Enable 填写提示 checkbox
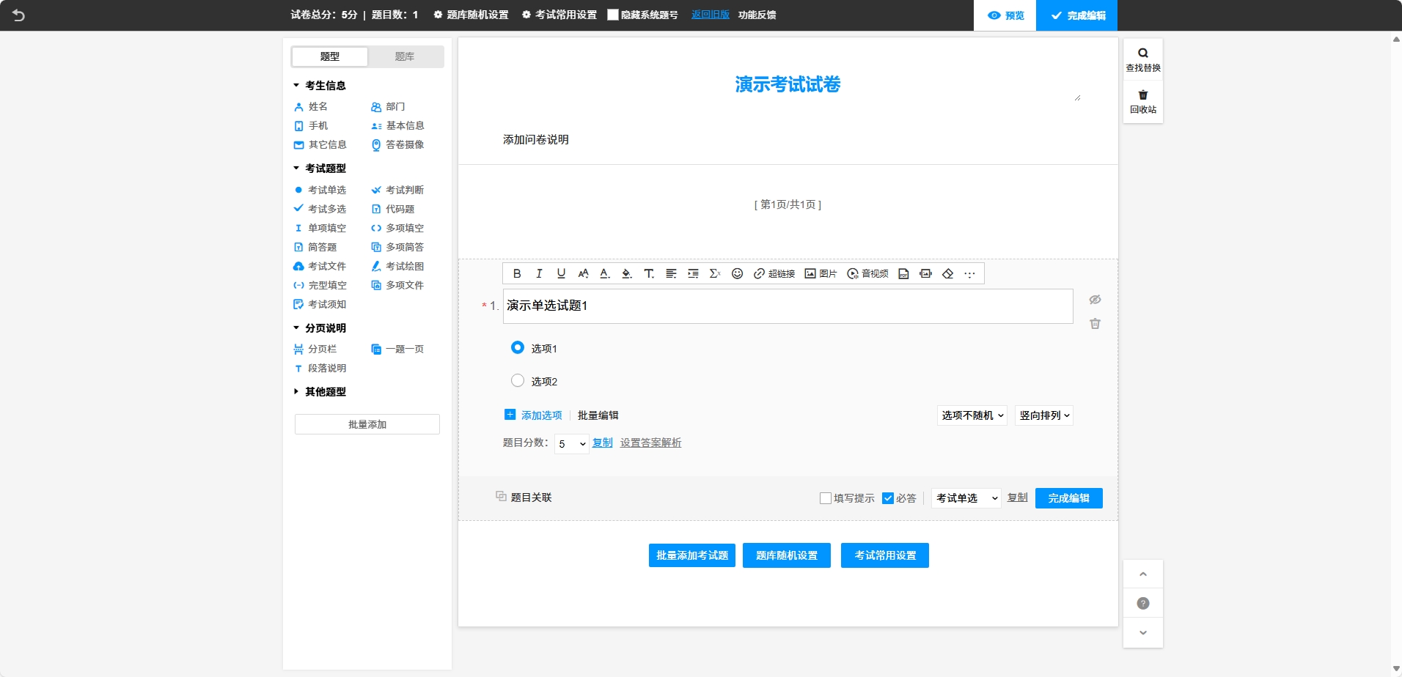 [x=826, y=498]
